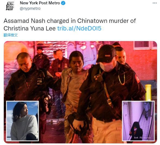Visit the @nypmetro handle
The width and height of the screenshot is (160, 145).
30,8
